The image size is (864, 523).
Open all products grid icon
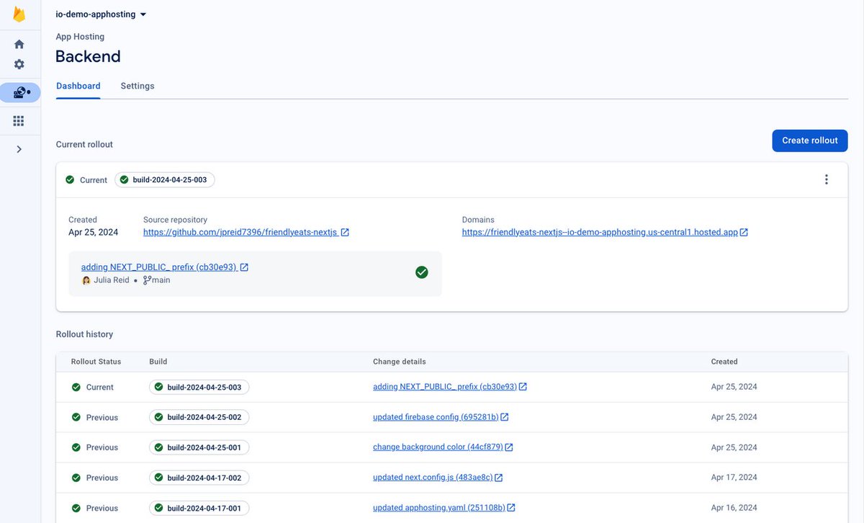pyautogui.click(x=19, y=120)
